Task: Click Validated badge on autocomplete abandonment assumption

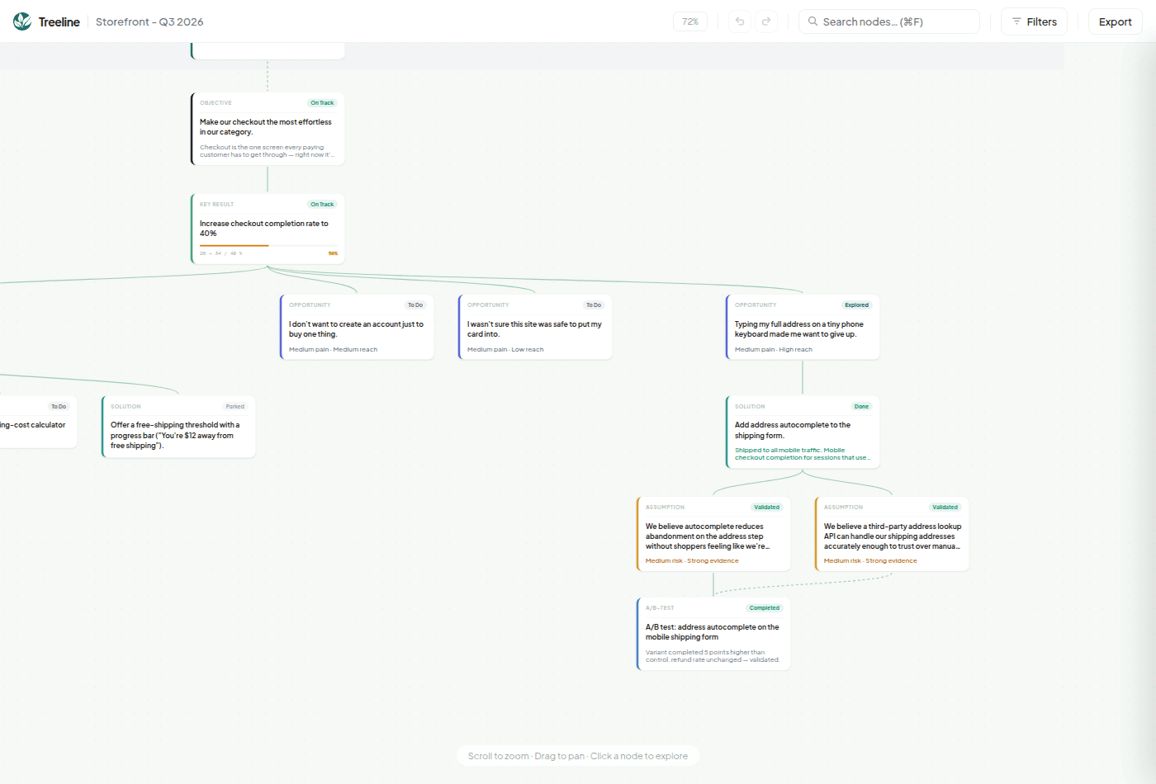Action: 766,508
